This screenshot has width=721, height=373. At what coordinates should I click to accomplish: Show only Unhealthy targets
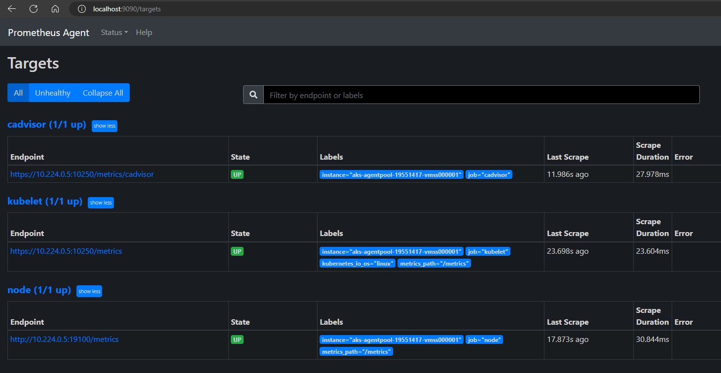click(x=53, y=93)
